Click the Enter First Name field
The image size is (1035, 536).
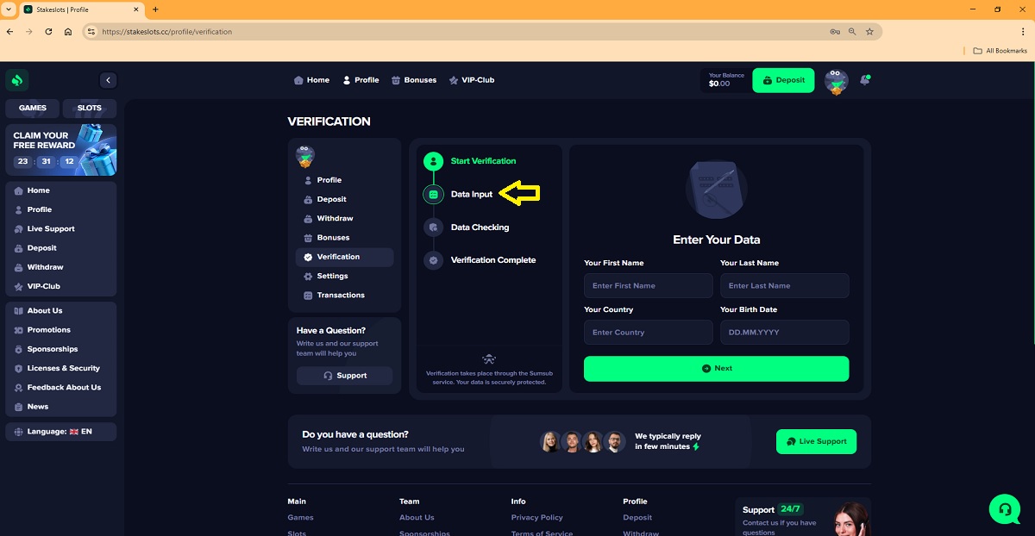pyautogui.click(x=648, y=286)
